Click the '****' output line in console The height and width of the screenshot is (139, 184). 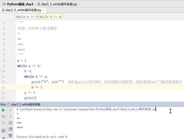coord(20,128)
